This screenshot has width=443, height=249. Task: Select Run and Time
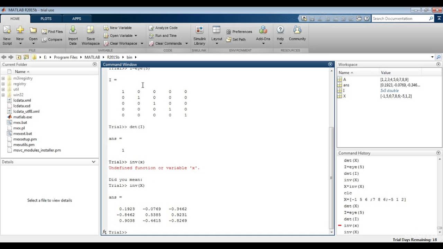tap(163, 36)
